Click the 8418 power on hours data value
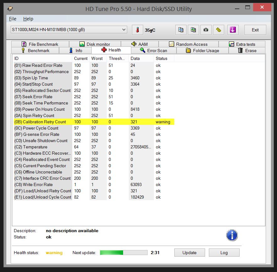The height and width of the screenshot is (272, 277). [x=135, y=109]
